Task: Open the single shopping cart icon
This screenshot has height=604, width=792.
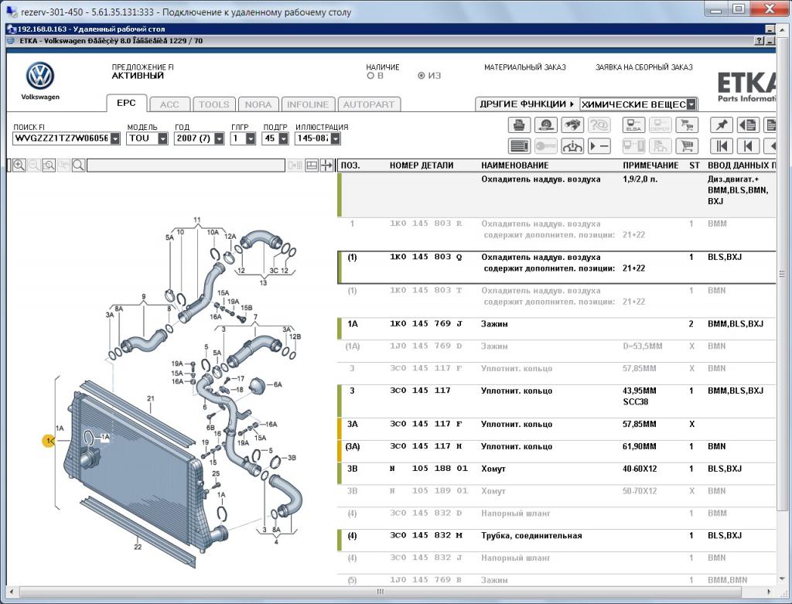Action: click(x=687, y=146)
